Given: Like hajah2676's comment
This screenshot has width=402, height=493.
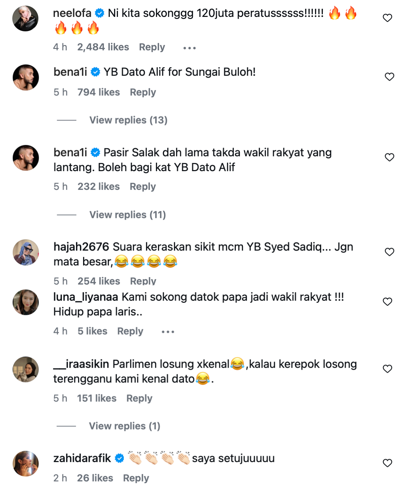Looking at the screenshot, I should point(389,252).
